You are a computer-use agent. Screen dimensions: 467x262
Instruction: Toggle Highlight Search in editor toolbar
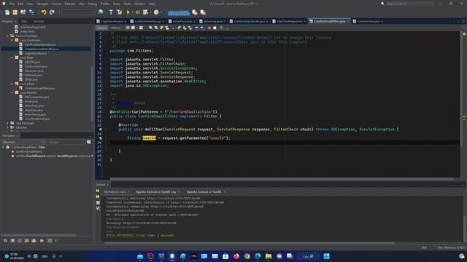(x=167, y=28)
